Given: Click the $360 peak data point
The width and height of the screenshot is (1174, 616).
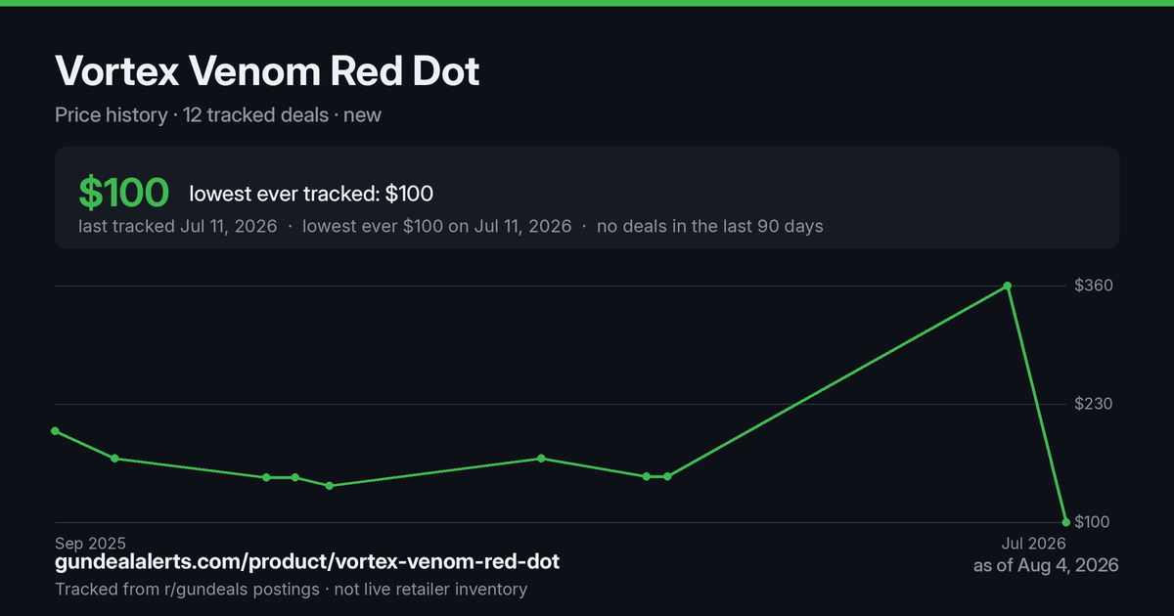Looking at the screenshot, I should pos(1008,286).
